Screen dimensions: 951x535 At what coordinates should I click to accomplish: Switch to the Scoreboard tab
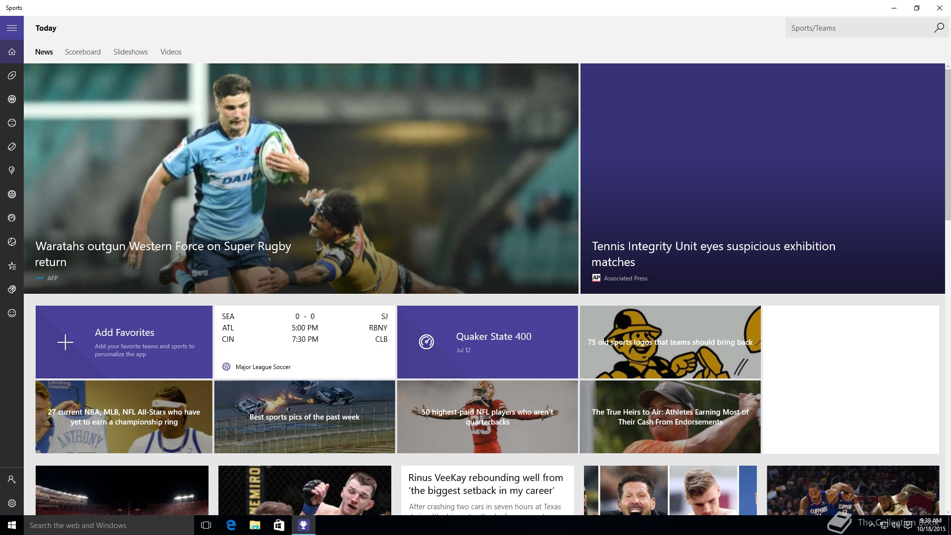tap(83, 52)
